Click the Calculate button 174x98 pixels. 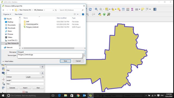tap(12, 88)
